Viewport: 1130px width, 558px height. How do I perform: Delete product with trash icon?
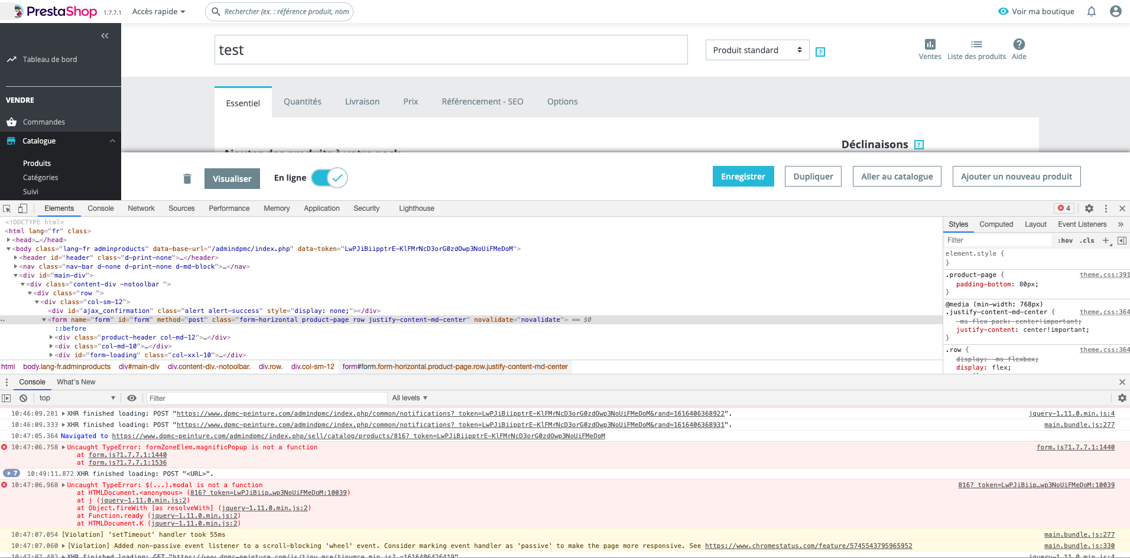tap(187, 178)
